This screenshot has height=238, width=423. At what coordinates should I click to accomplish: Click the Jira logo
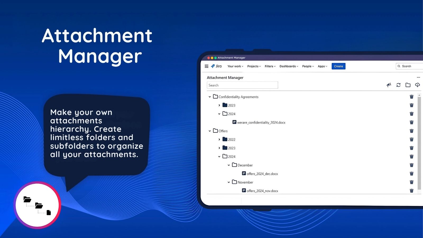(216, 66)
